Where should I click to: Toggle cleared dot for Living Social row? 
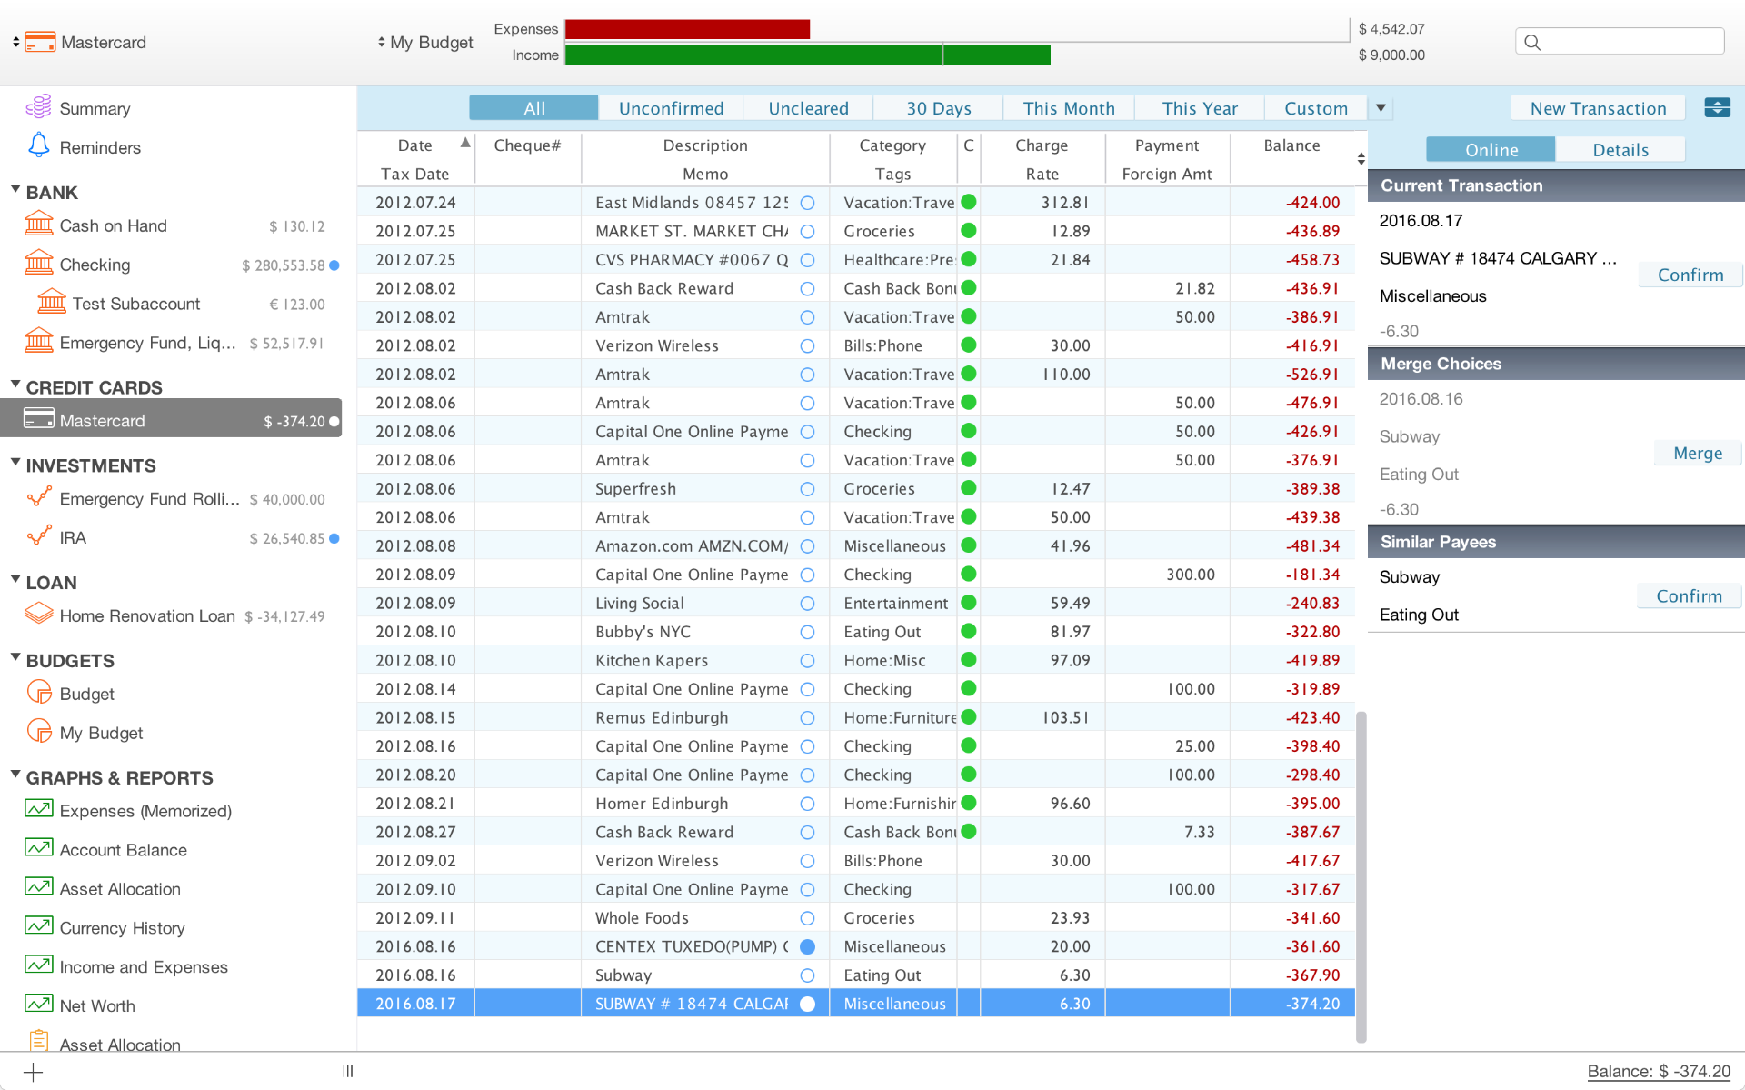click(x=969, y=603)
